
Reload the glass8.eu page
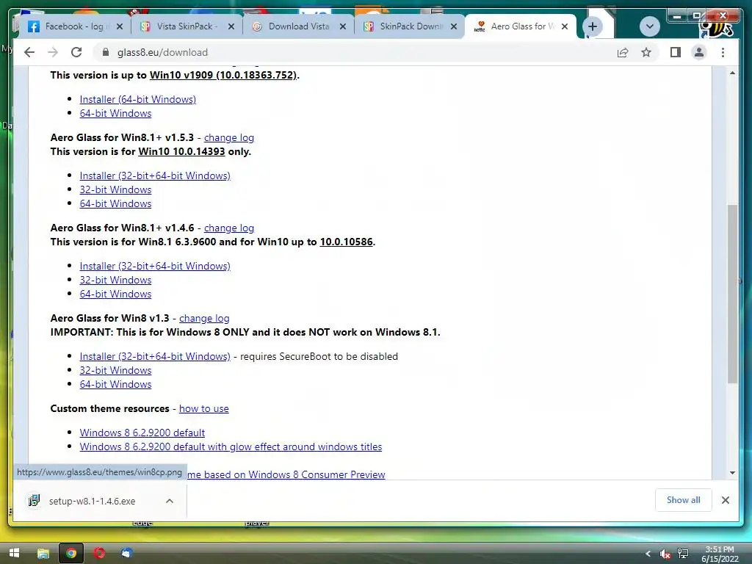[76, 52]
